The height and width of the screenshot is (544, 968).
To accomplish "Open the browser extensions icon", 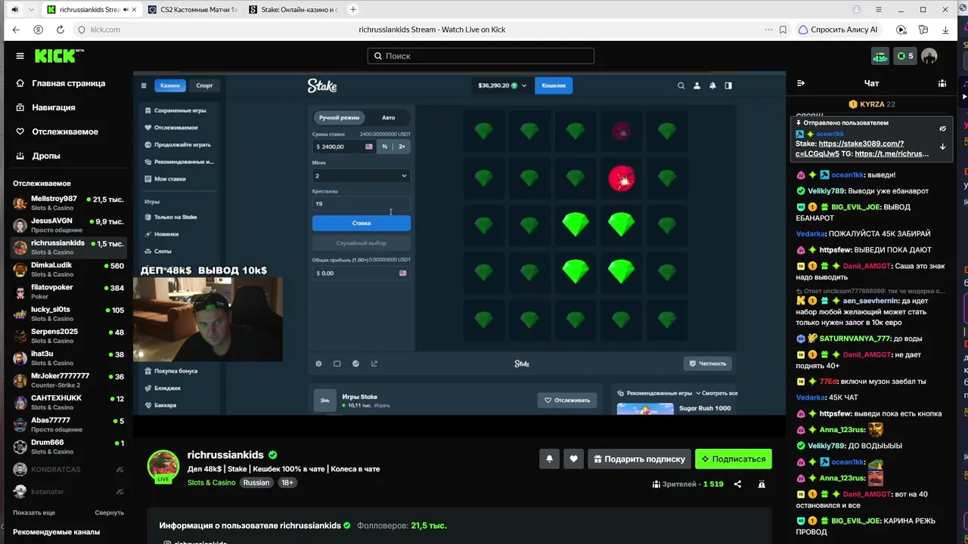I will click(923, 29).
